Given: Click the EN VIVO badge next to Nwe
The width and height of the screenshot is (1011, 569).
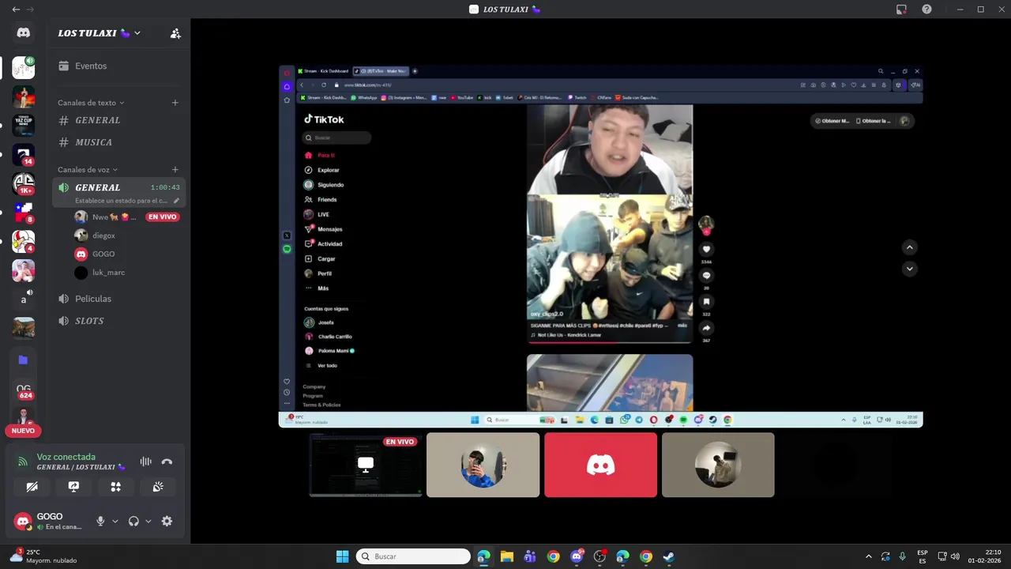Looking at the screenshot, I should [163, 217].
